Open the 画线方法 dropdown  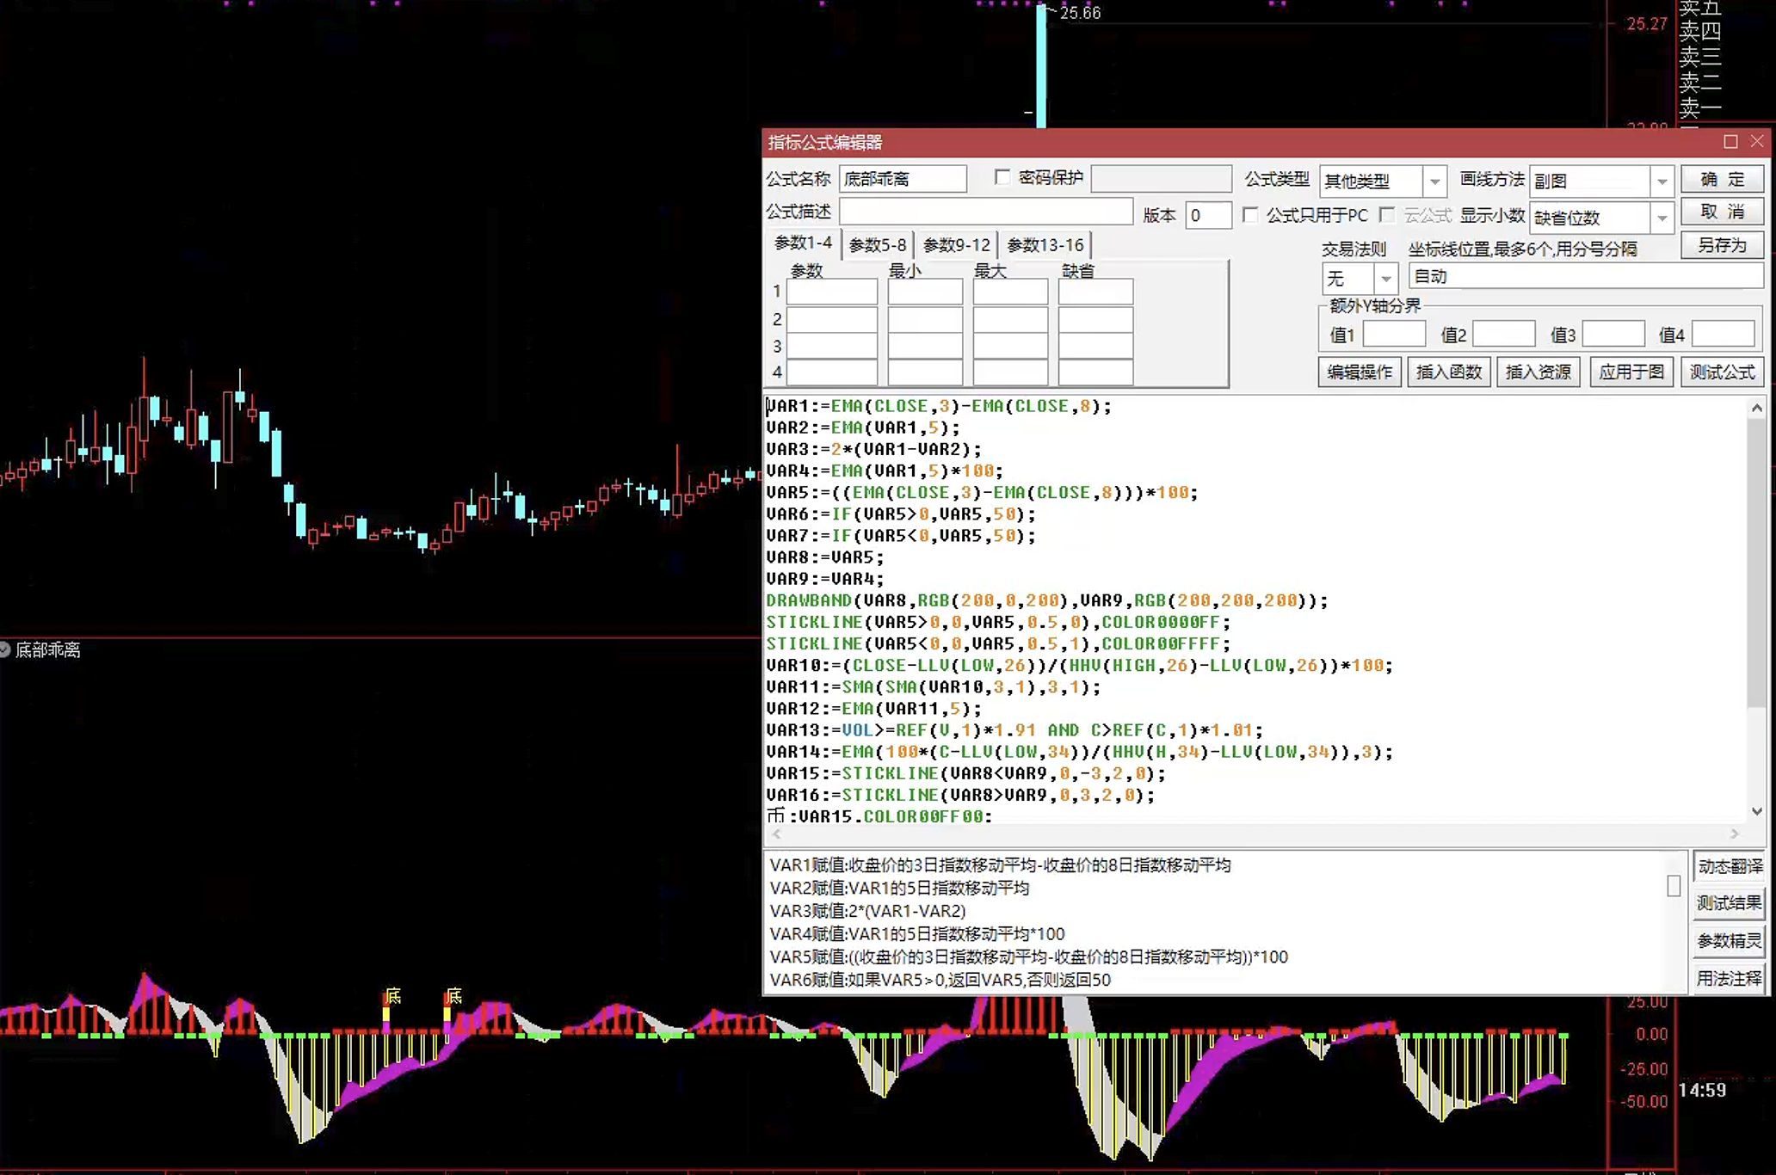pyautogui.click(x=1662, y=181)
